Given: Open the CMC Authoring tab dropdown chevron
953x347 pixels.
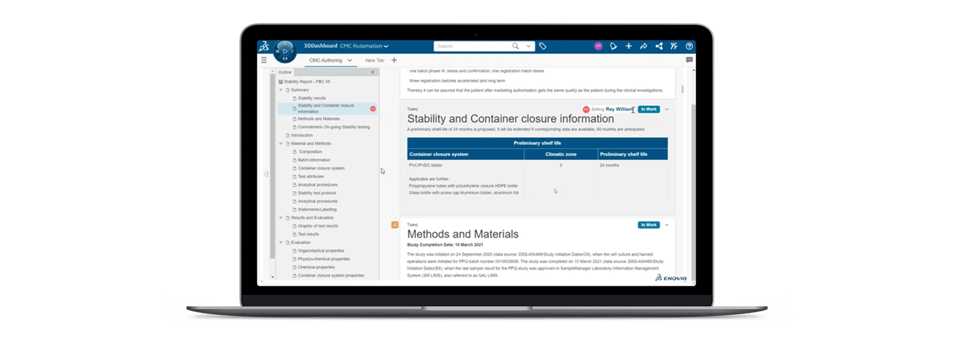Looking at the screenshot, I should point(350,60).
